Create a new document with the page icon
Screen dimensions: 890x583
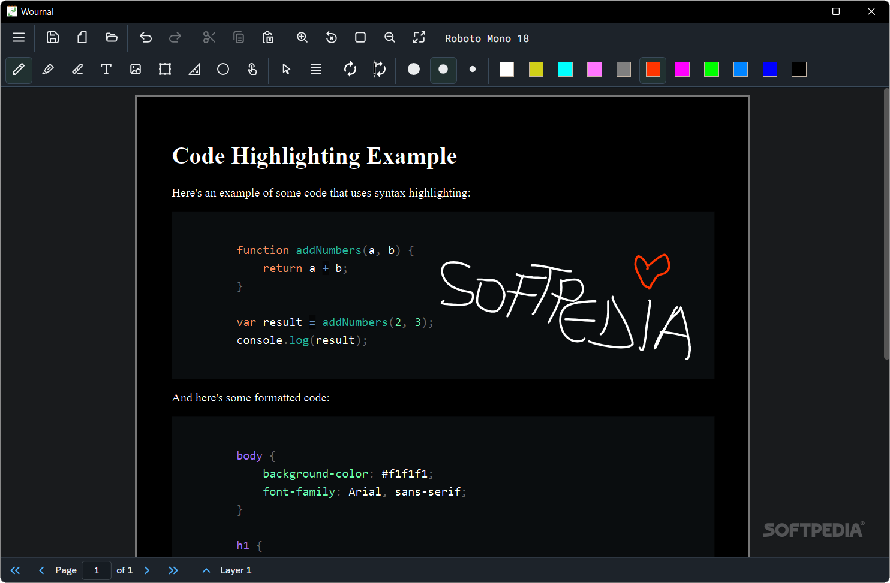[82, 37]
